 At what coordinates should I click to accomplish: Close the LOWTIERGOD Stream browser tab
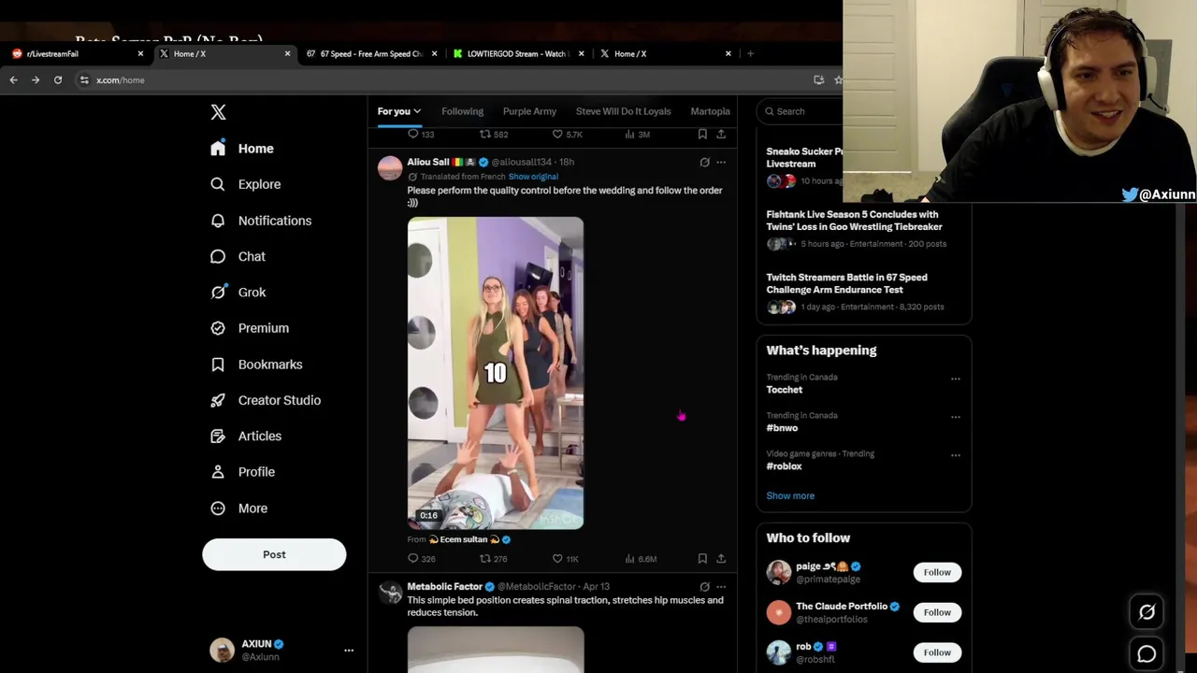click(x=581, y=54)
